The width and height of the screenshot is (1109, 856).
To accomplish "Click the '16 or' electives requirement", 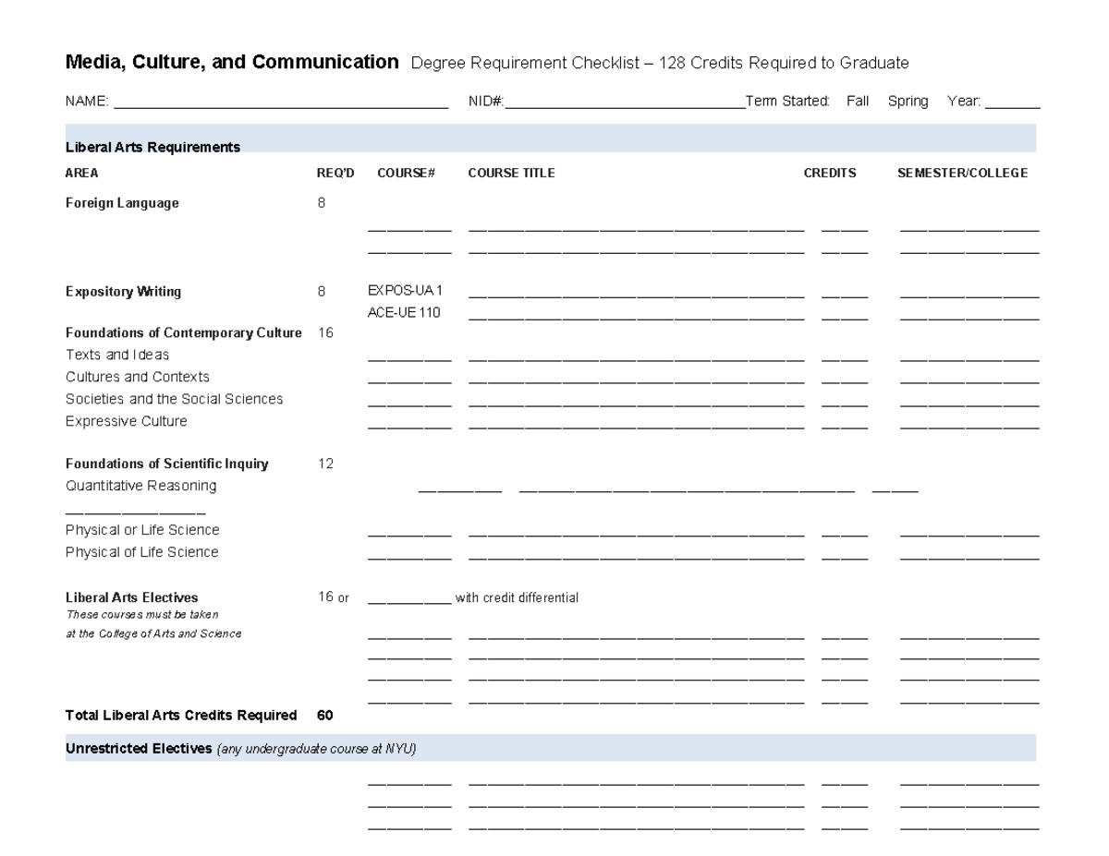I will 334,597.
